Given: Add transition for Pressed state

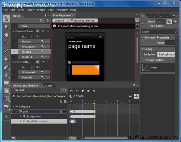Looking at the screenshot, I should (43, 52).
